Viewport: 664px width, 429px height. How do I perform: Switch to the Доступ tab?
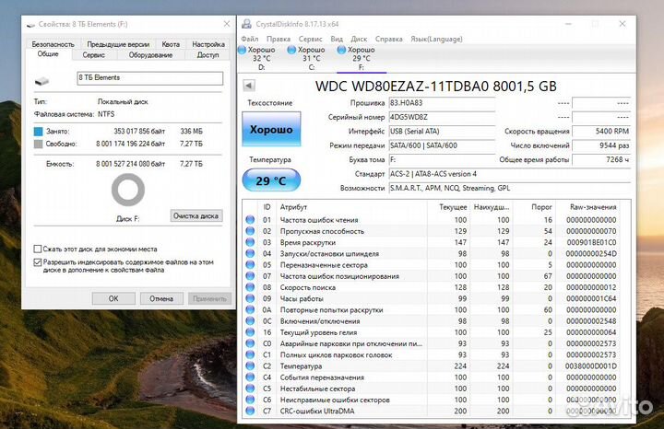pyautogui.click(x=207, y=55)
